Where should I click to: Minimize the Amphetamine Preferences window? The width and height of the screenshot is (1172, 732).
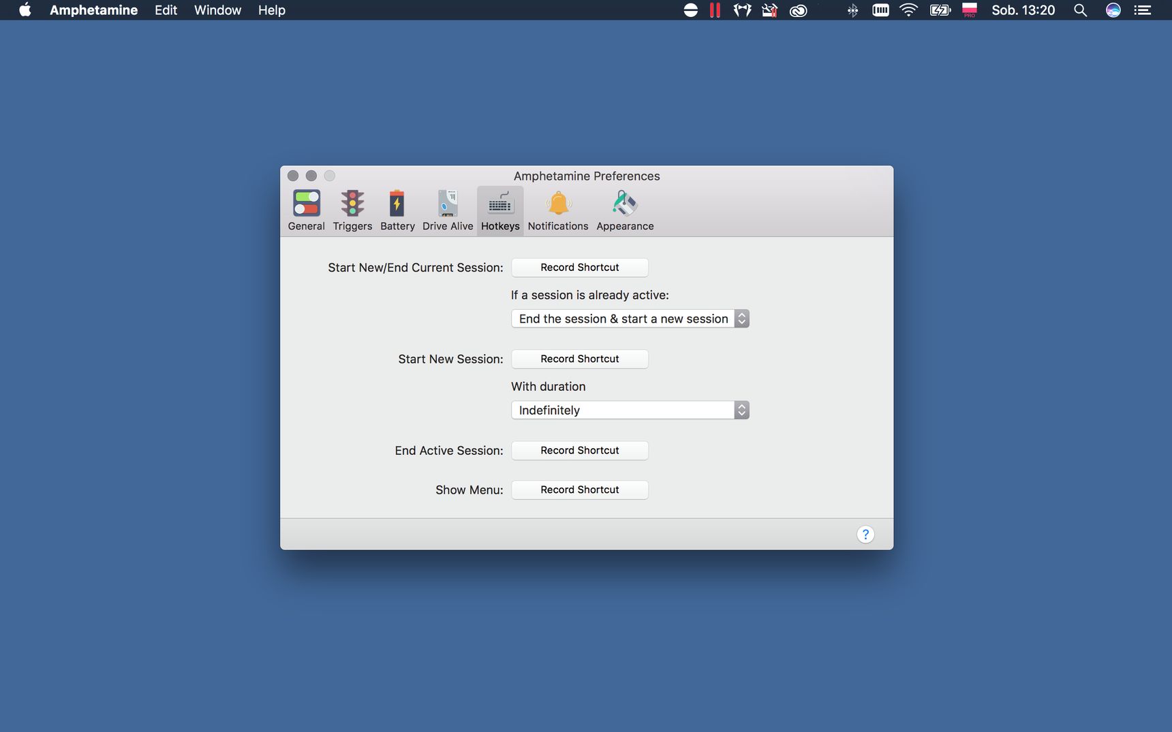click(311, 176)
